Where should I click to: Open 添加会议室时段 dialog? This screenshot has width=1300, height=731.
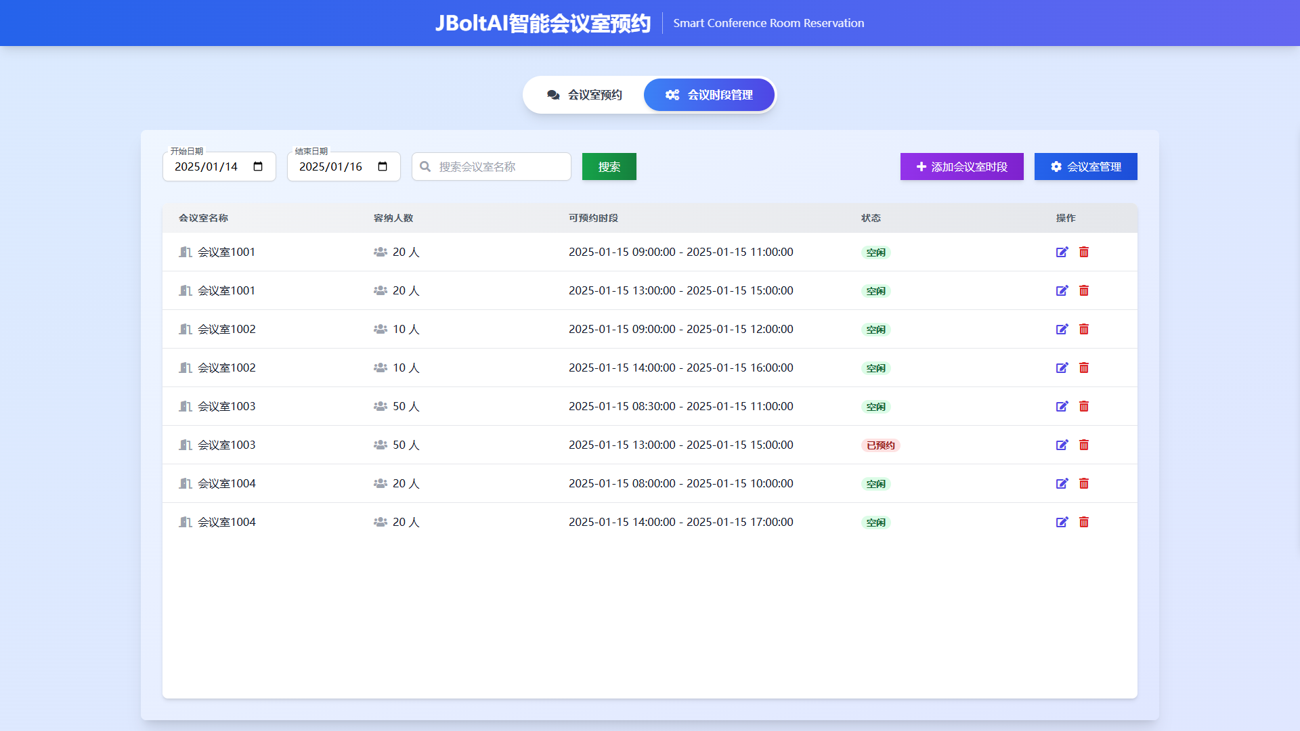(961, 167)
